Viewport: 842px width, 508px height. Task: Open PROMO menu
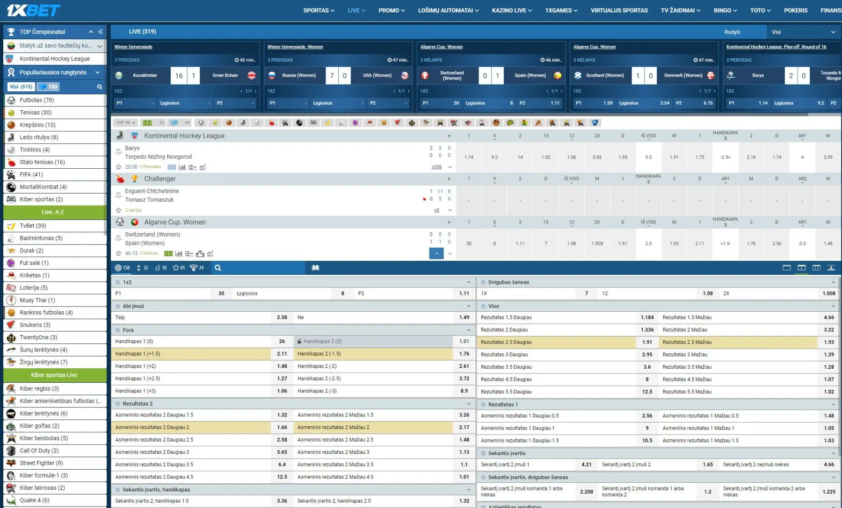point(392,10)
